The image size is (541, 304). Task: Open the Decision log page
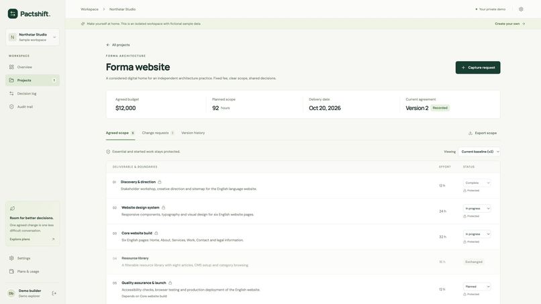[x=32, y=93]
